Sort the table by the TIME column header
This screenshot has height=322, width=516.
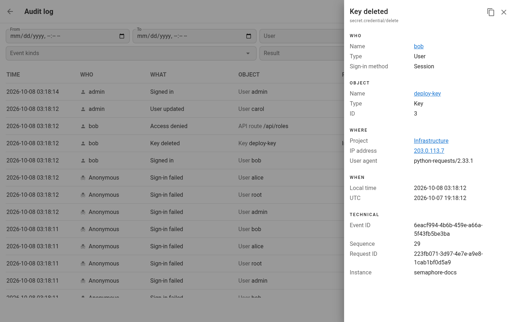(x=13, y=74)
